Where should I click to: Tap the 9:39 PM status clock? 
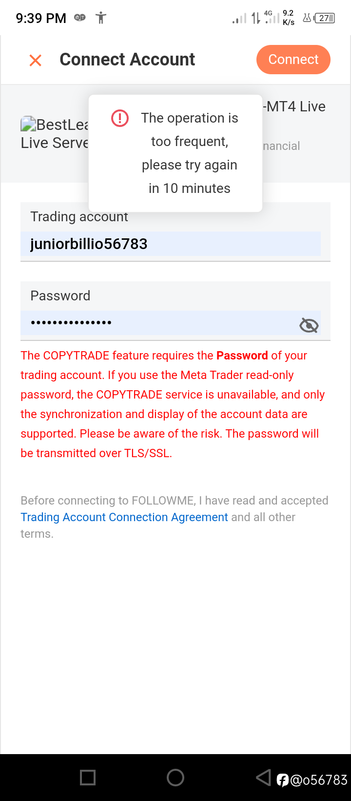click(41, 18)
